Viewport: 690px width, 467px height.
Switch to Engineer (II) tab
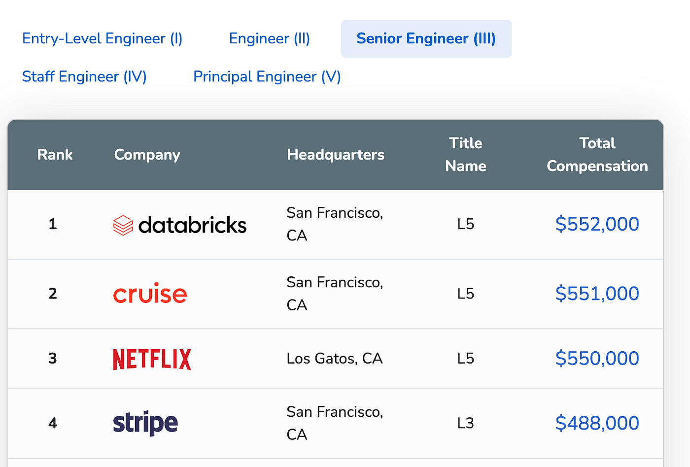(270, 38)
